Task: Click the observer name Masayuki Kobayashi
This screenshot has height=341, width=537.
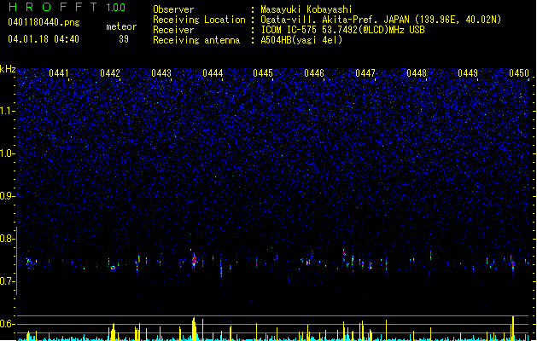Action: (306, 9)
